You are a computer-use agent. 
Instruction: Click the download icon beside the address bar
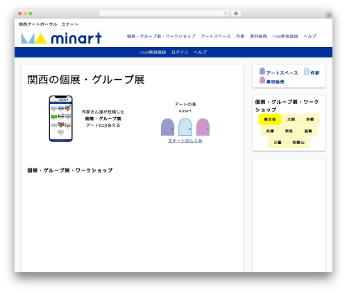coord(236,14)
